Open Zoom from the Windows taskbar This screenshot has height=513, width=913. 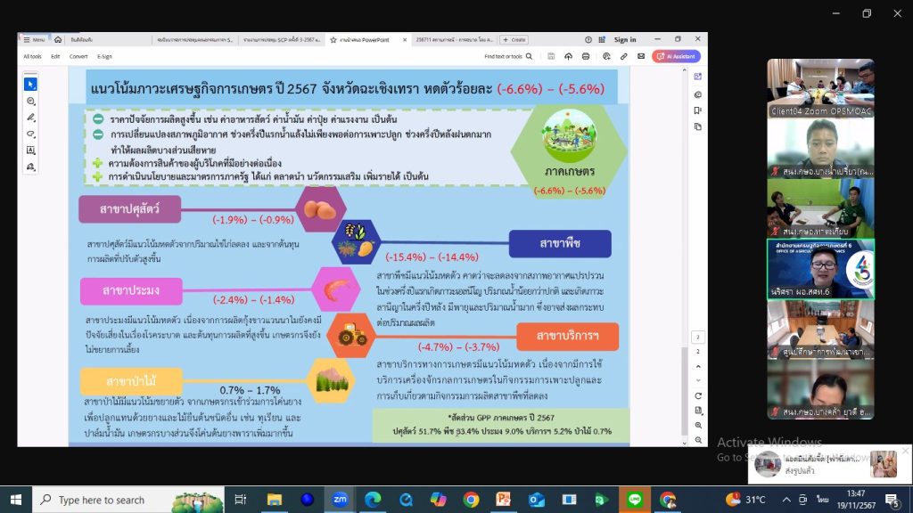pos(339,500)
